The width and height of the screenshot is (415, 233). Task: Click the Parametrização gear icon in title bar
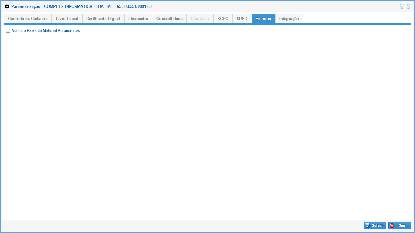7,6
